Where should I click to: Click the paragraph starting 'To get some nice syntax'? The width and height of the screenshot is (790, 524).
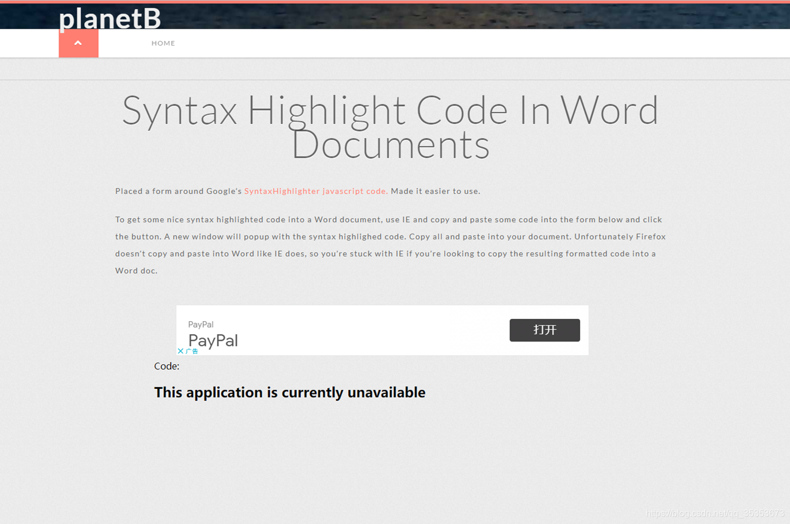click(x=391, y=245)
